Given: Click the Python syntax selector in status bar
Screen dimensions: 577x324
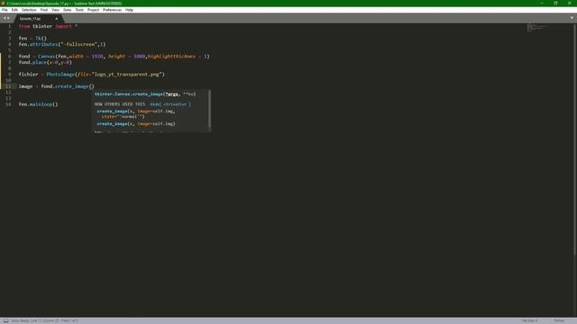Looking at the screenshot, I should coord(559,320).
